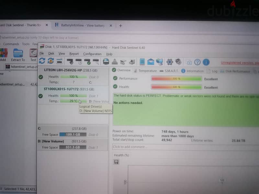Click Extract To icon in archive window
Viewport: 259px width, 194px height.
click(18, 55)
